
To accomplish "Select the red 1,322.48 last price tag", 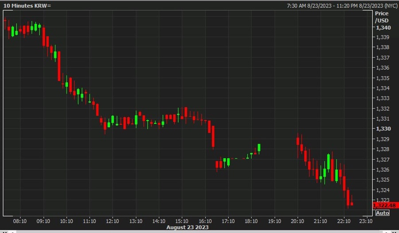I will point(386,205).
